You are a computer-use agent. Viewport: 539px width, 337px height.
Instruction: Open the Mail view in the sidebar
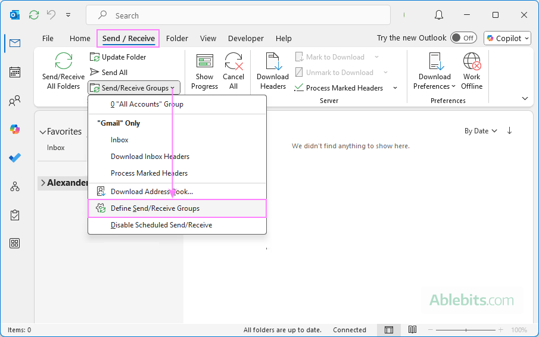click(x=15, y=43)
